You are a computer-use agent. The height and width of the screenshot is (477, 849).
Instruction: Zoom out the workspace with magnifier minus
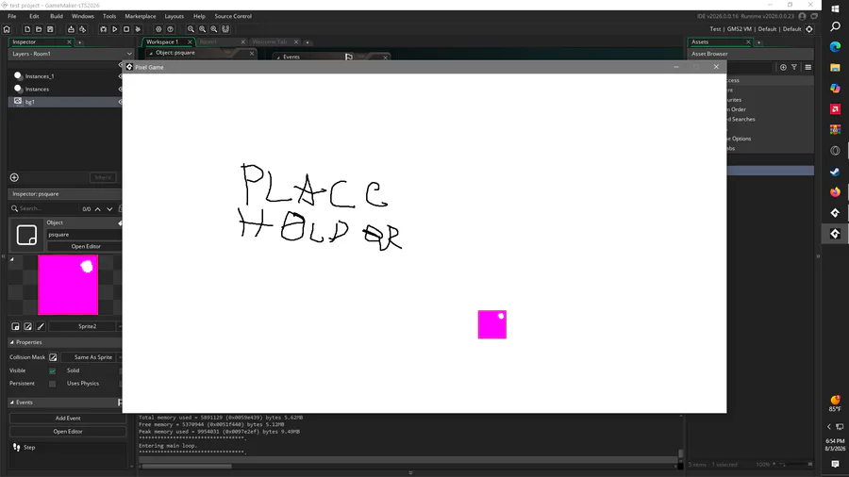coord(191,29)
